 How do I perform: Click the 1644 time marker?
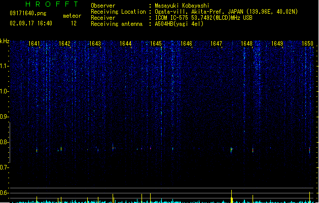point(126,44)
